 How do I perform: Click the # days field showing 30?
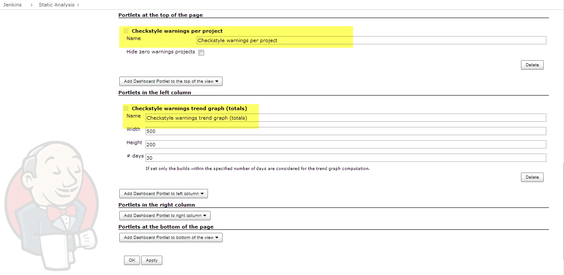[x=301, y=158]
